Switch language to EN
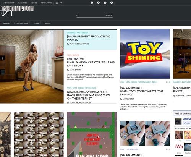This screenshot has width=191, height=157. point(57,3)
